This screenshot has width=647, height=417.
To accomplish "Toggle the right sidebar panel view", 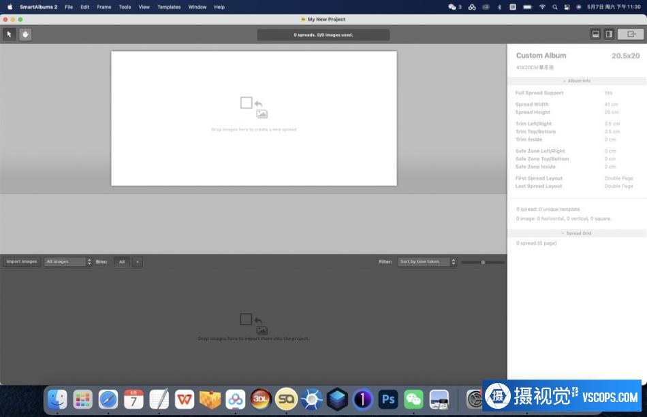I will click(609, 34).
